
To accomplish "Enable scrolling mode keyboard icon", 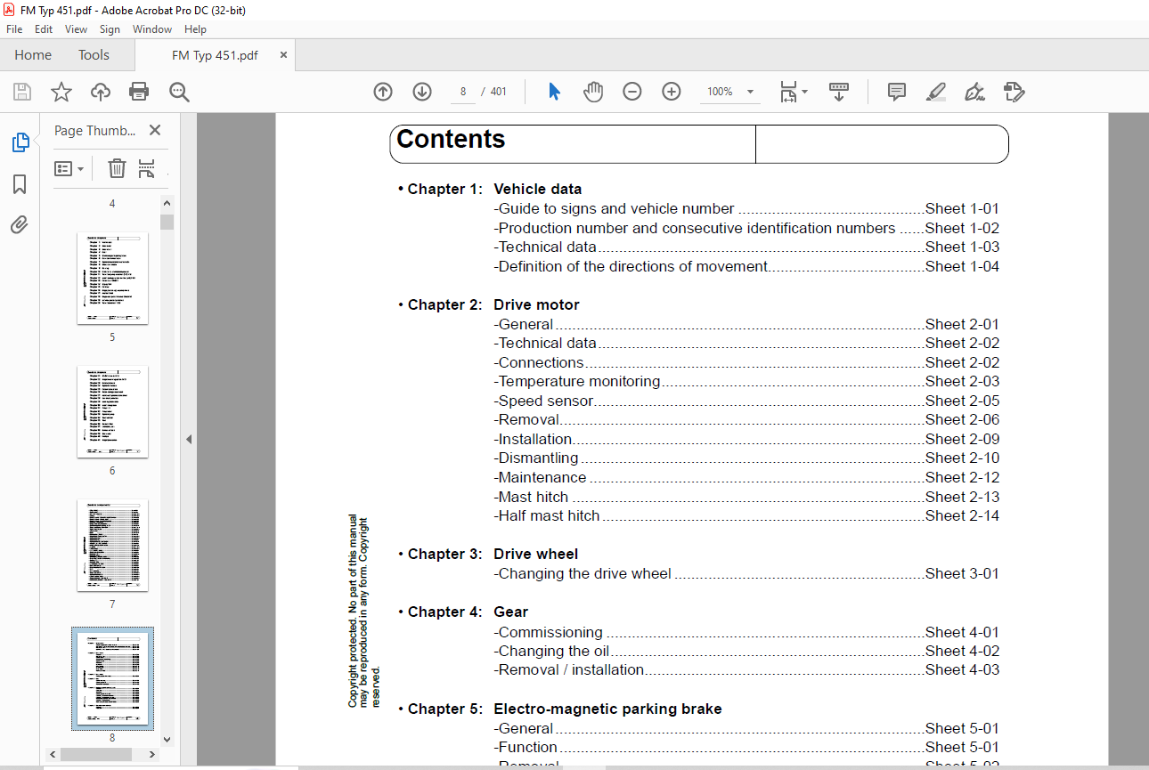I will [838, 92].
